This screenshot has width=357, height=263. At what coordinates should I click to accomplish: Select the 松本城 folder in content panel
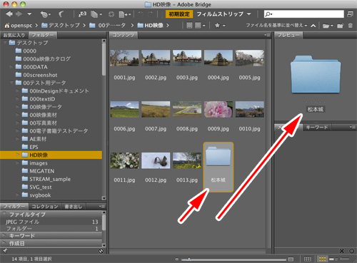pyautogui.click(x=218, y=167)
